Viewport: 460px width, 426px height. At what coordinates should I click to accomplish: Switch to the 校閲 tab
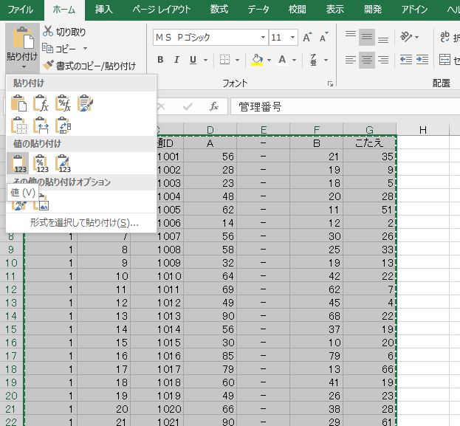pos(297,10)
